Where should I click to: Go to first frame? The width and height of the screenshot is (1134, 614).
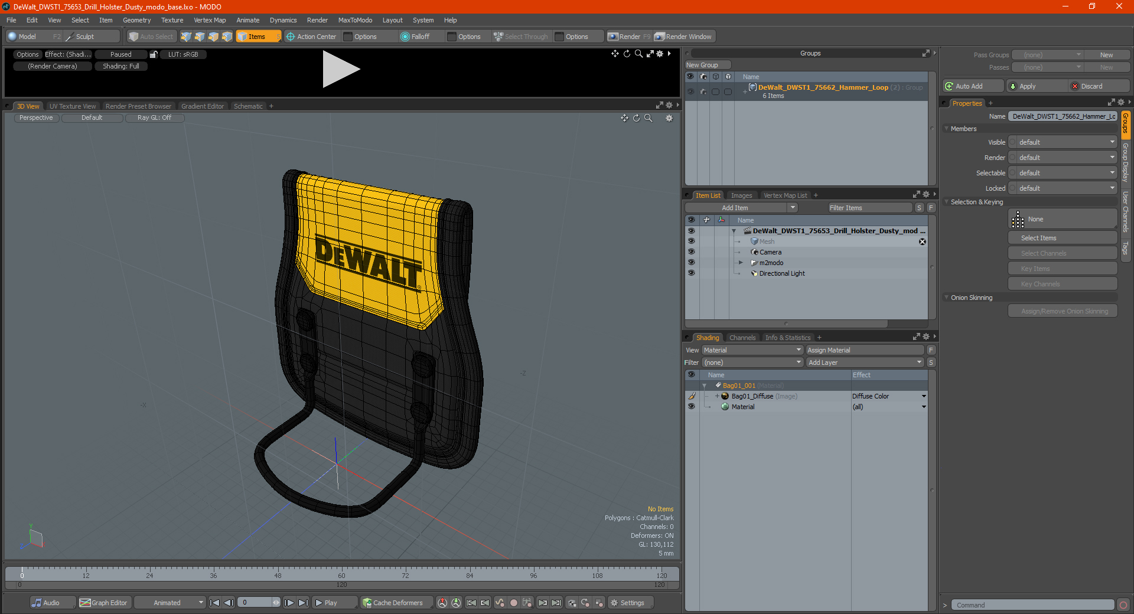click(215, 603)
